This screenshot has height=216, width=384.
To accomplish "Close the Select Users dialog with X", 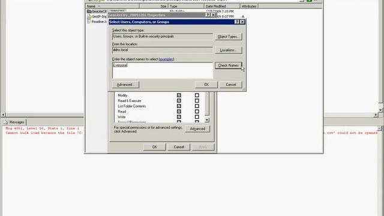I will point(242,22).
